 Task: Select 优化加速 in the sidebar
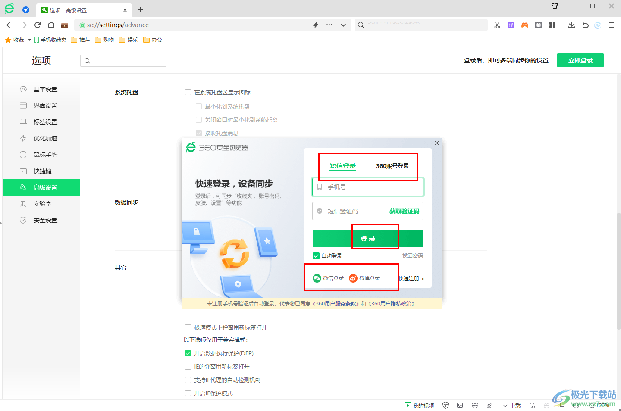41,138
